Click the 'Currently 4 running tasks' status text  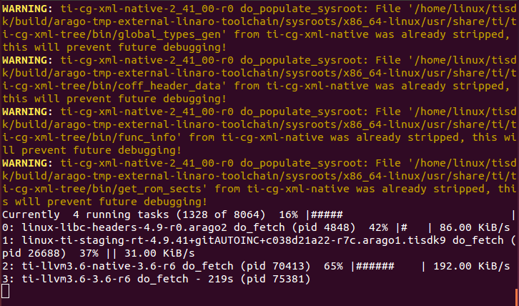pyautogui.click(x=85, y=215)
